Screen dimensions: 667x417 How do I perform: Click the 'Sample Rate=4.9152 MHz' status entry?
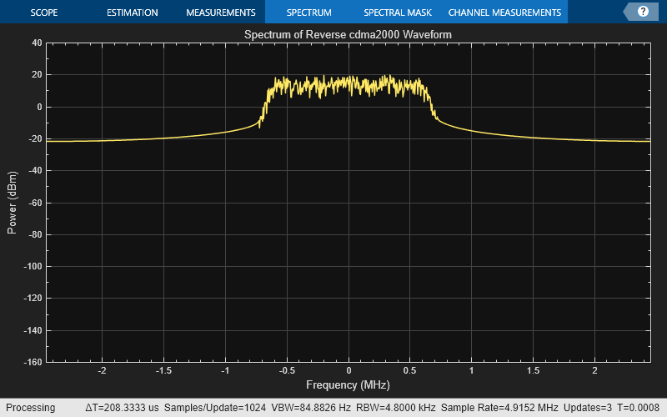click(x=499, y=408)
